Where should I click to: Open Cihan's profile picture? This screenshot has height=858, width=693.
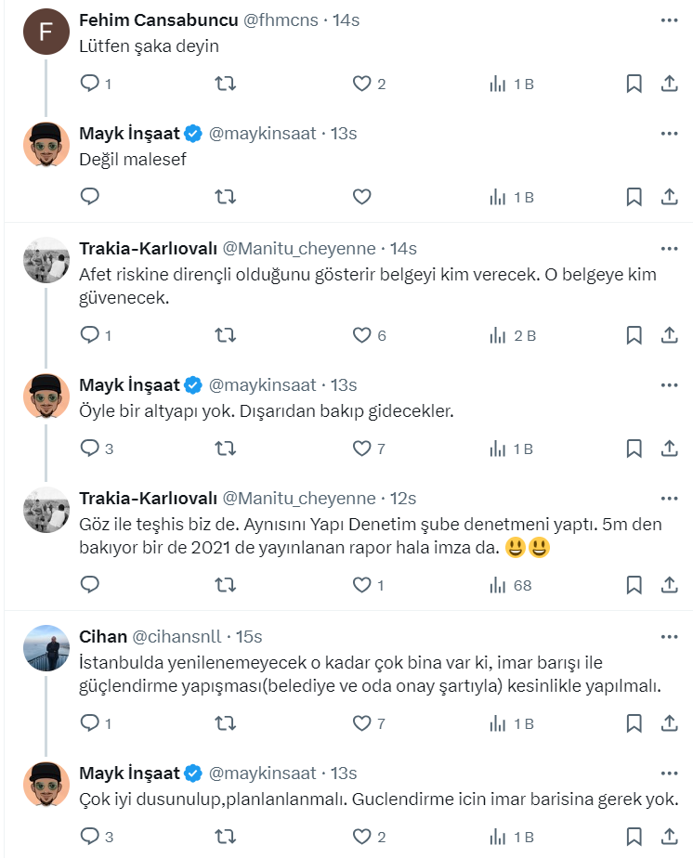point(46,648)
